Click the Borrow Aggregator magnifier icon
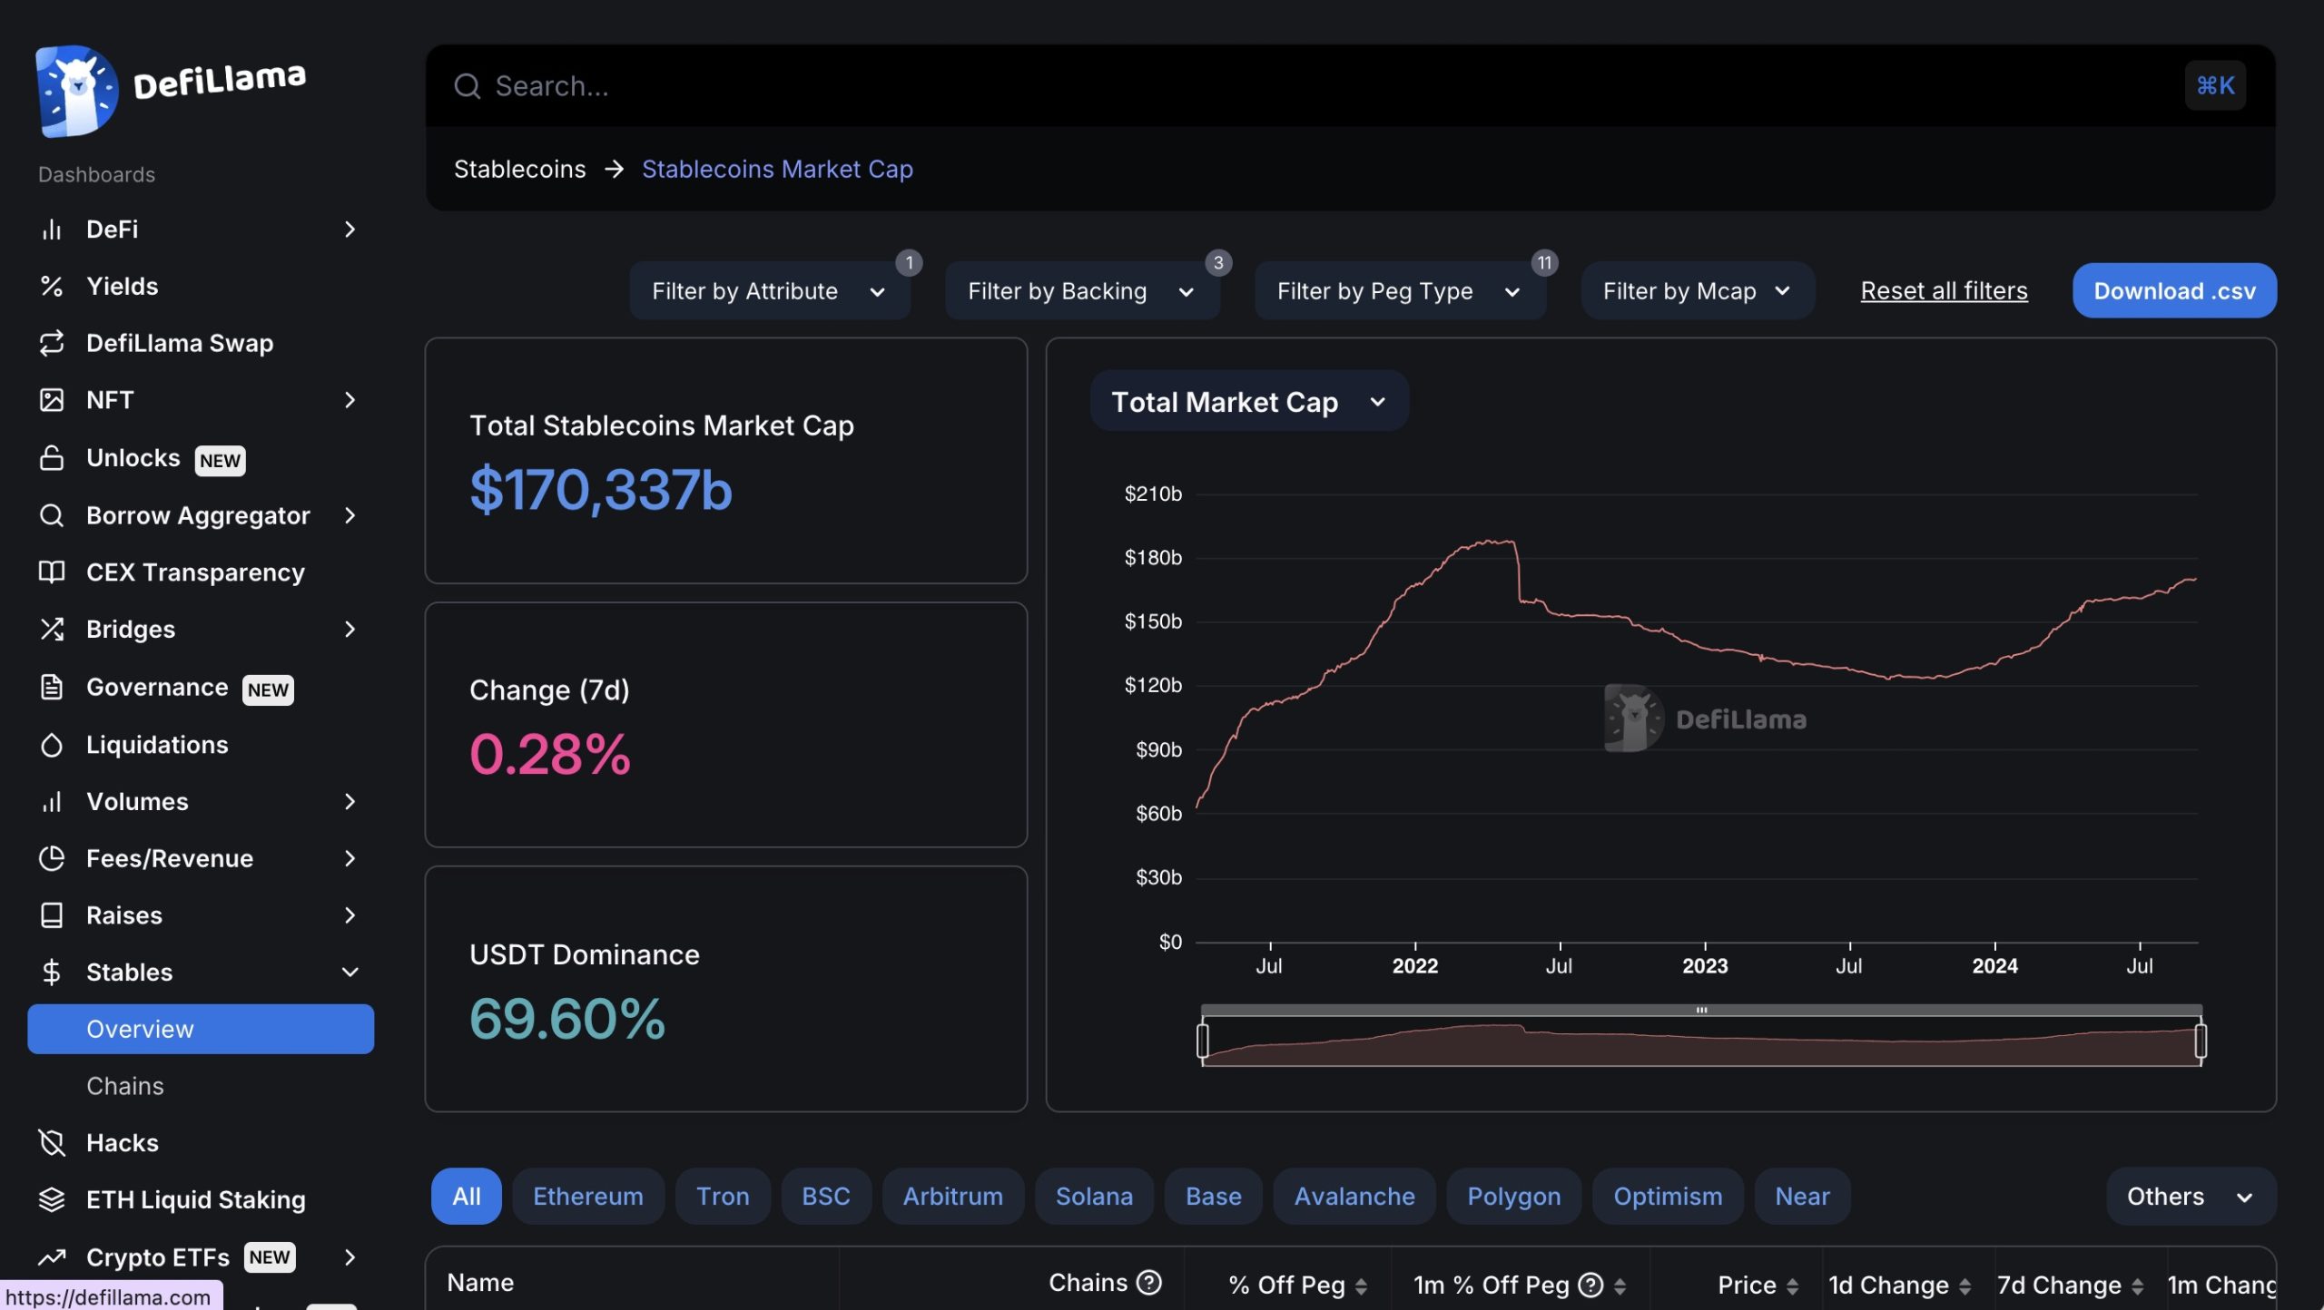The width and height of the screenshot is (2324, 1310). (x=52, y=515)
